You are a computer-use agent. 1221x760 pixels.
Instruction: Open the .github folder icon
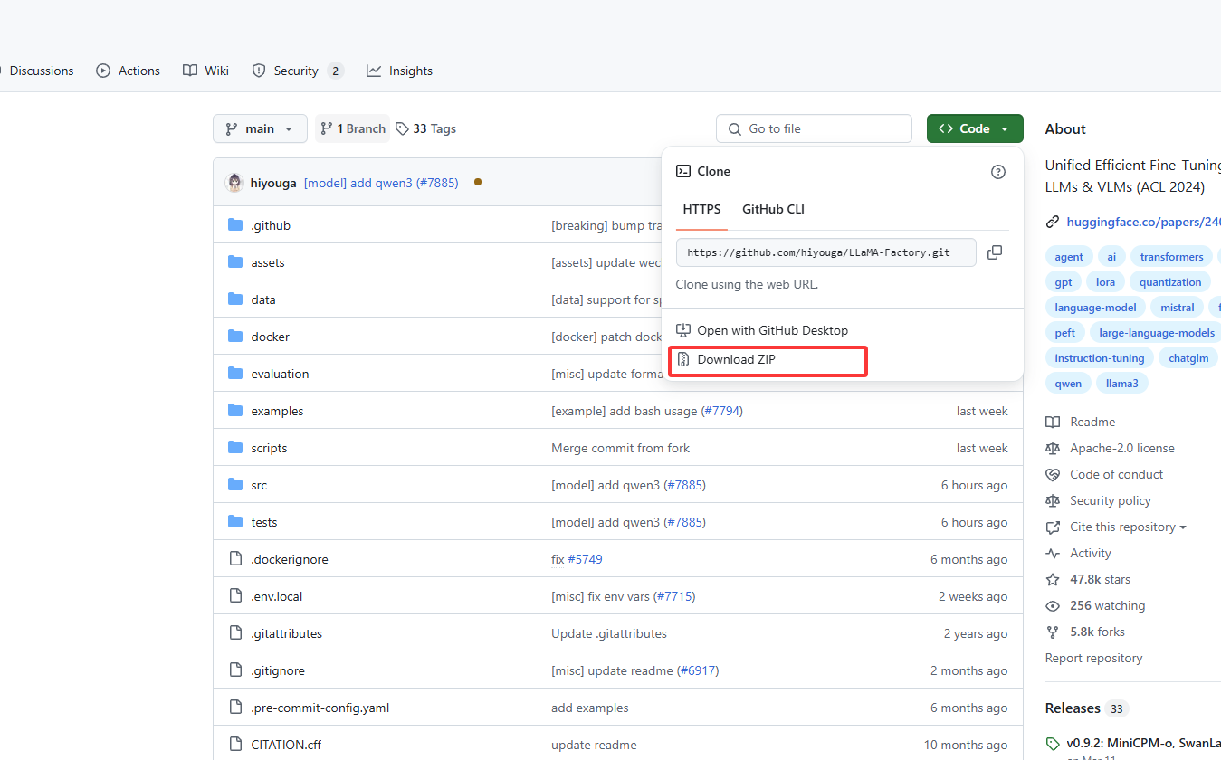tap(235, 225)
